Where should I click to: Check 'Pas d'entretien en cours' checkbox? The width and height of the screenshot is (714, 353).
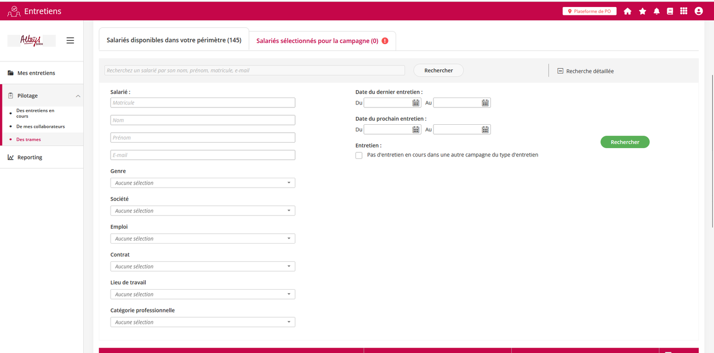359,155
